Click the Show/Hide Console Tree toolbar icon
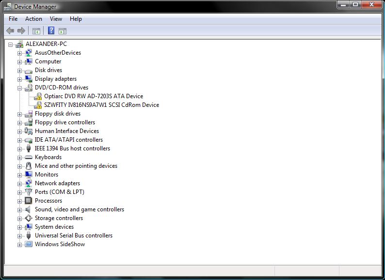The height and width of the screenshot is (280, 385). click(36, 31)
